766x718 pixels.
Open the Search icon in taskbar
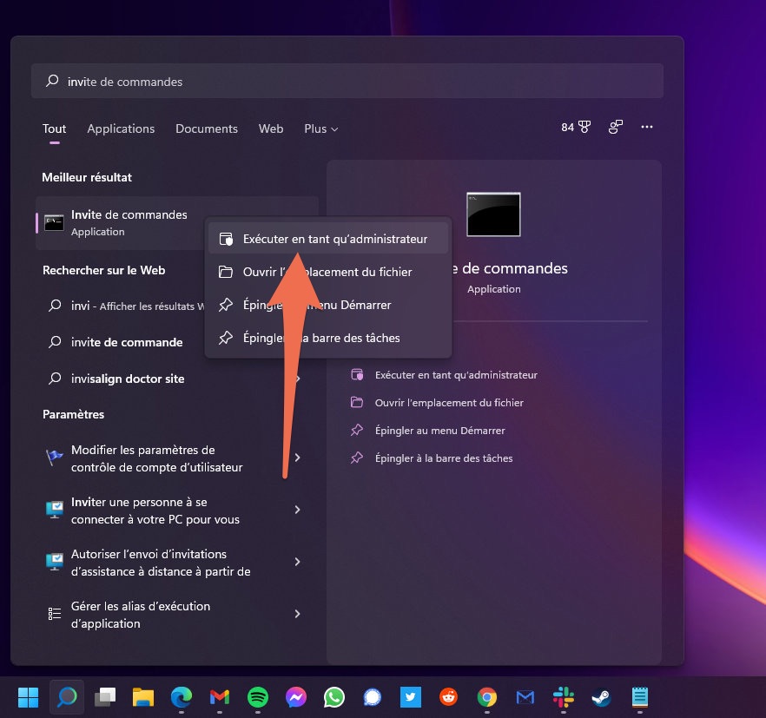[67, 697]
